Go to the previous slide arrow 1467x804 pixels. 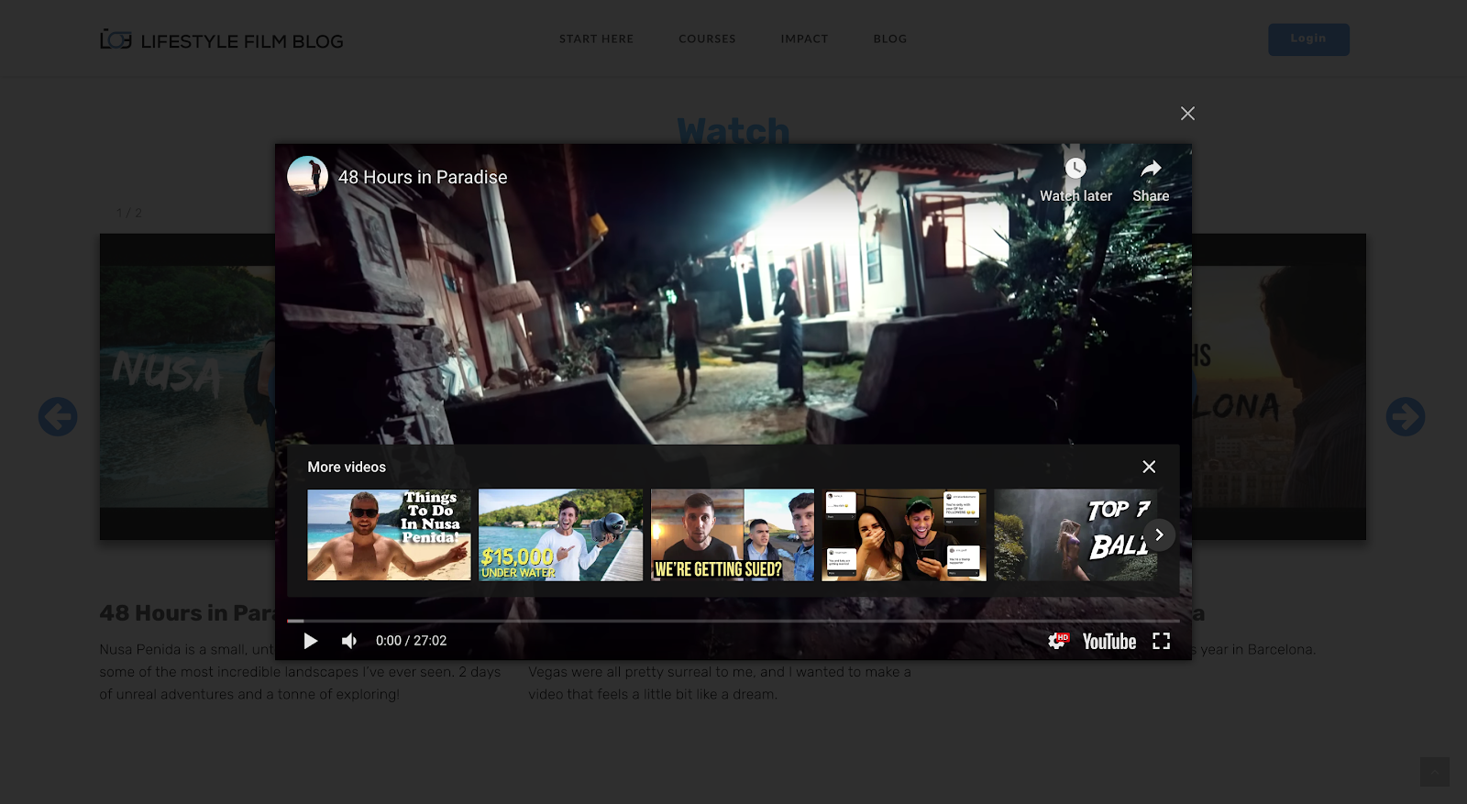[x=58, y=417]
